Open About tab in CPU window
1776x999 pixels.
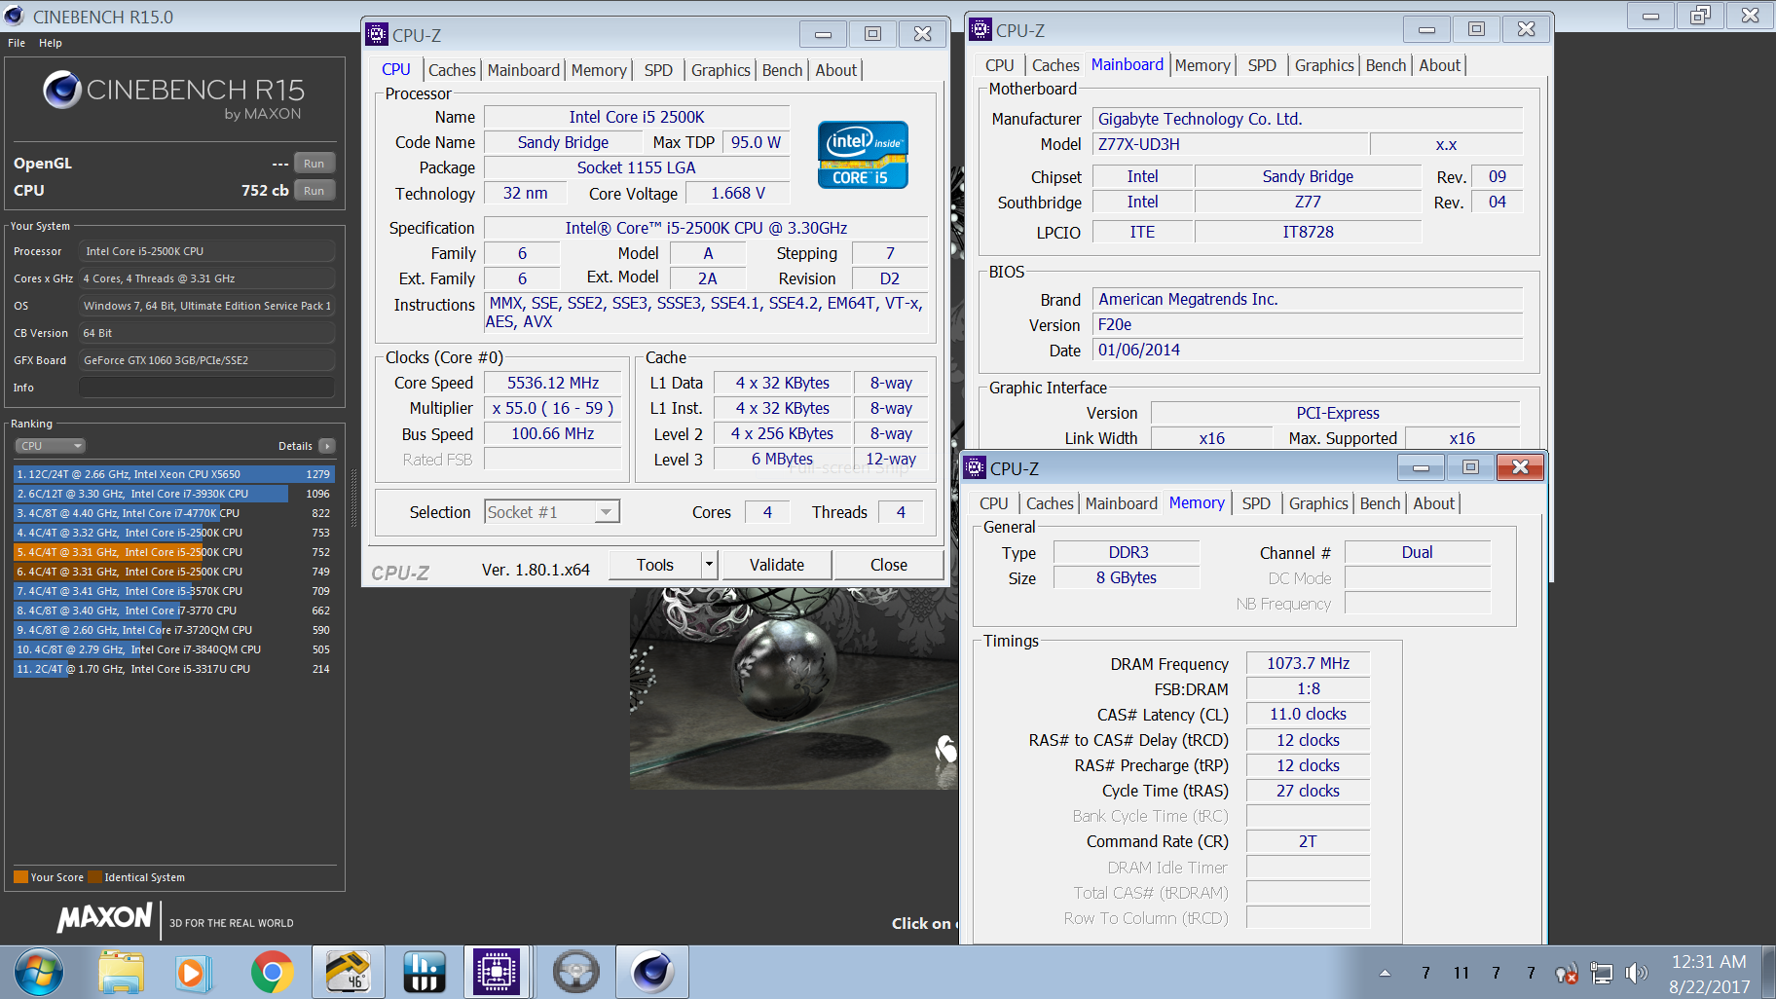point(836,70)
